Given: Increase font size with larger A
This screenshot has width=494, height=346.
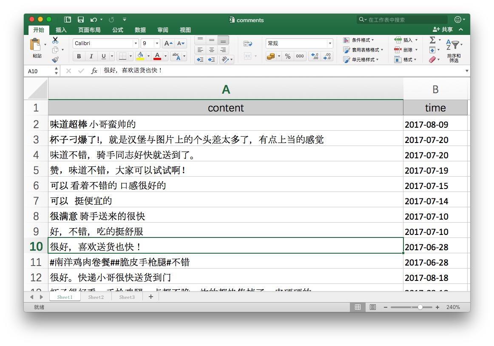Looking at the screenshot, I should tap(168, 43).
